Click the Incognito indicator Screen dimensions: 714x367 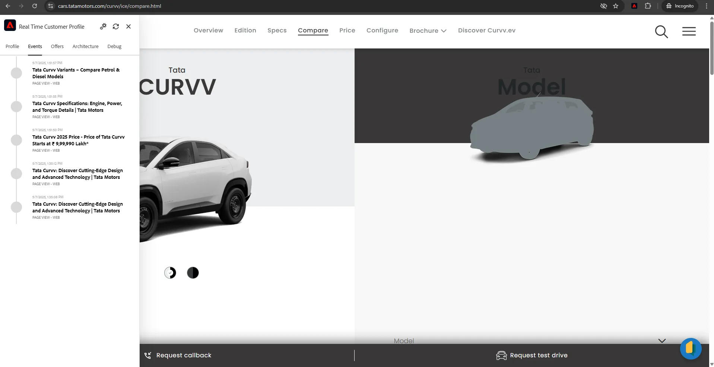point(680,6)
